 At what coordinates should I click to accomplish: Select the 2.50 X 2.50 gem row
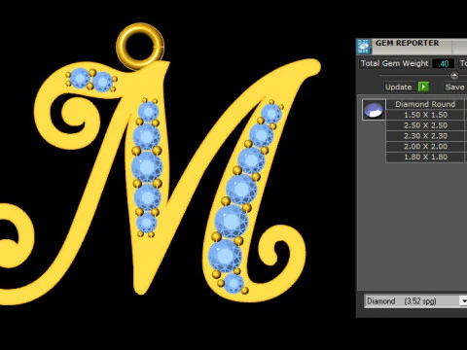click(425, 125)
